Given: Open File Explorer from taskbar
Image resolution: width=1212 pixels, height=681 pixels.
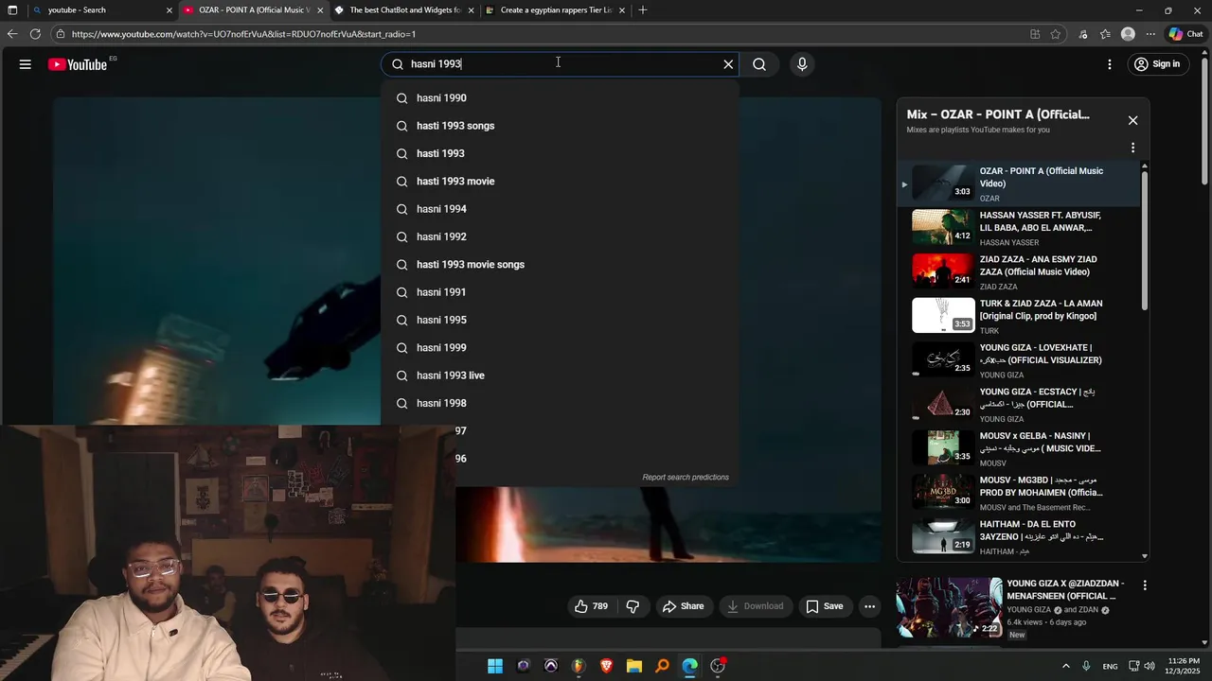Looking at the screenshot, I should pos(634,666).
